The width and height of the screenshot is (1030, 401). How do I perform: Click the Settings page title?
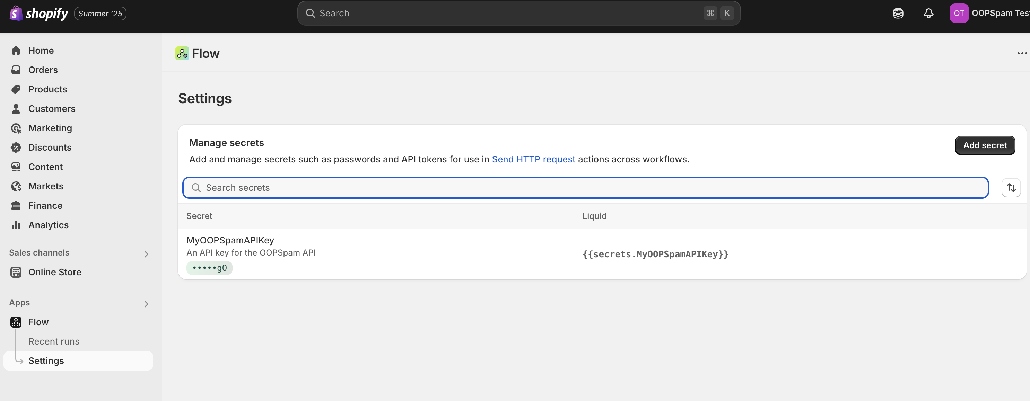point(205,99)
